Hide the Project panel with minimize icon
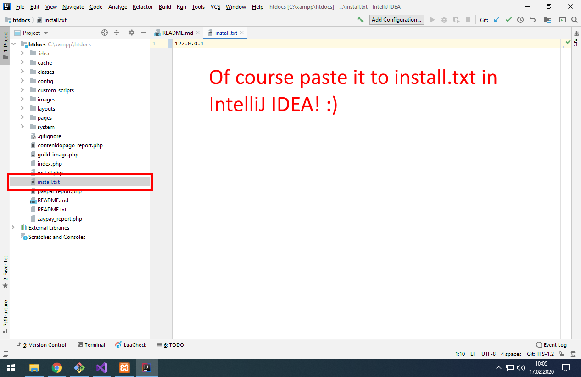Screen dimensions: 581x377 [144, 33]
